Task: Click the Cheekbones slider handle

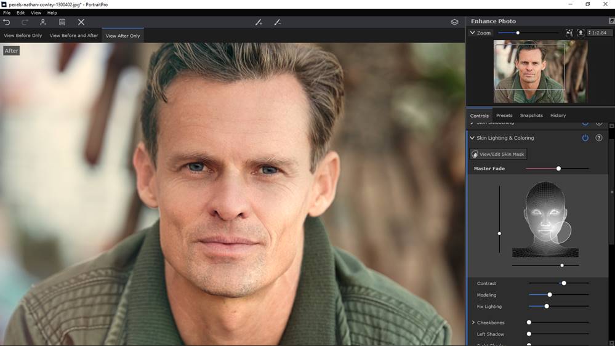Action: click(x=529, y=322)
